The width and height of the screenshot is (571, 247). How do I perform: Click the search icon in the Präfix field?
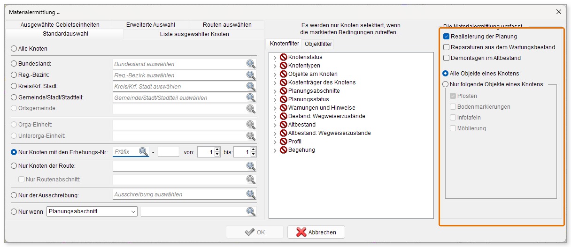pyautogui.click(x=143, y=151)
